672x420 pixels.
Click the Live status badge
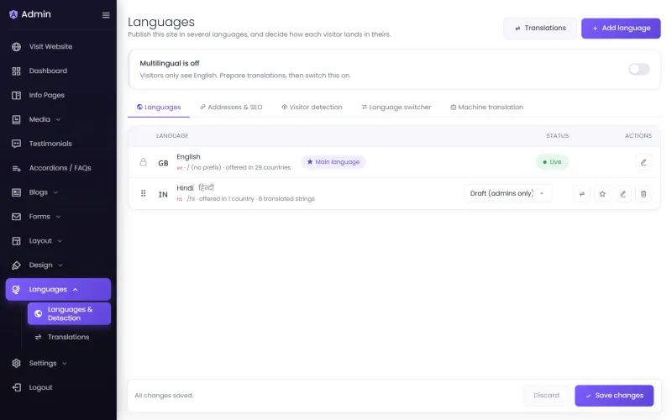(x=552, y=162)
